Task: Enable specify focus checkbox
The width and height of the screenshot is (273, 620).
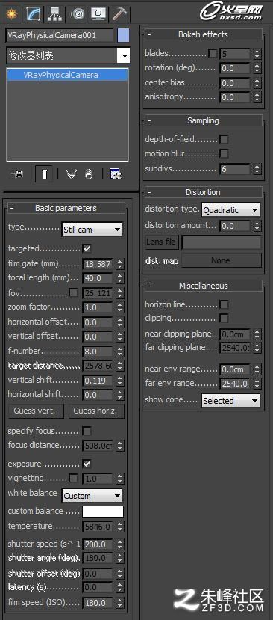Action: click(87, 431)
